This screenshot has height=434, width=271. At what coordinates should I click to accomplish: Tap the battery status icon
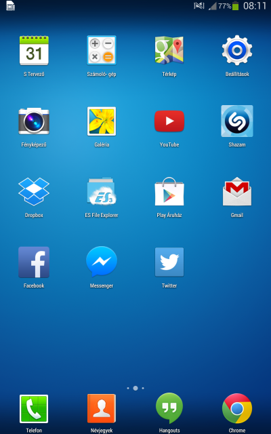tap(235, 6)
